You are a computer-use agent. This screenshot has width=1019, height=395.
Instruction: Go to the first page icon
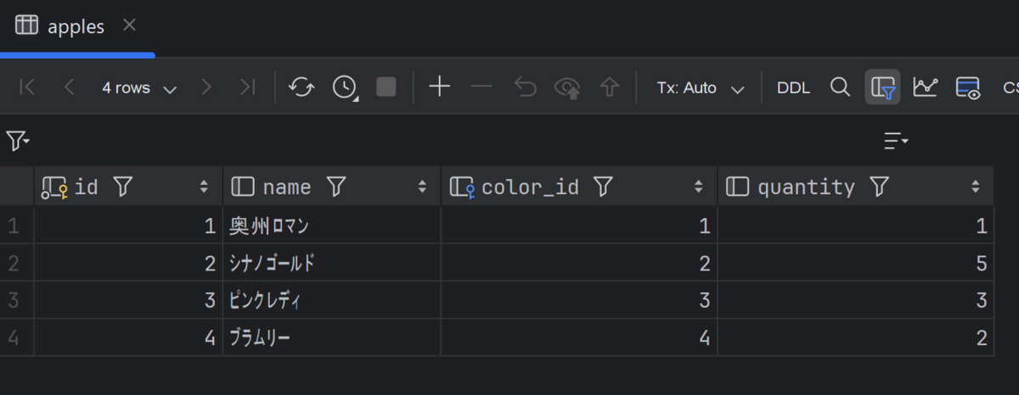pos(27,86)
